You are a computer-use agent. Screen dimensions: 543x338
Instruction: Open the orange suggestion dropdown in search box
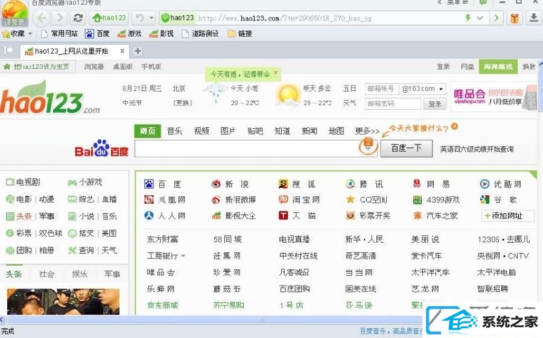click(x=368, y=146)
